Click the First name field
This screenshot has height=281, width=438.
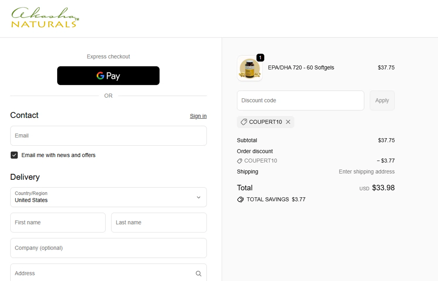(x=58, y=223)
